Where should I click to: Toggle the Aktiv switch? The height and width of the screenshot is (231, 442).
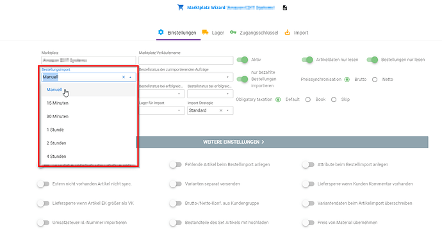click(x=242, y=60)
